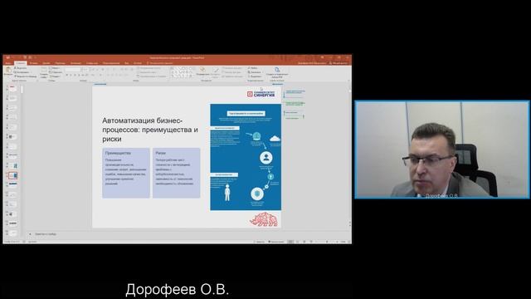Click the Синергия university logo on slide
This screenshot has height=299, width=531.
click(x=261, y=94)
